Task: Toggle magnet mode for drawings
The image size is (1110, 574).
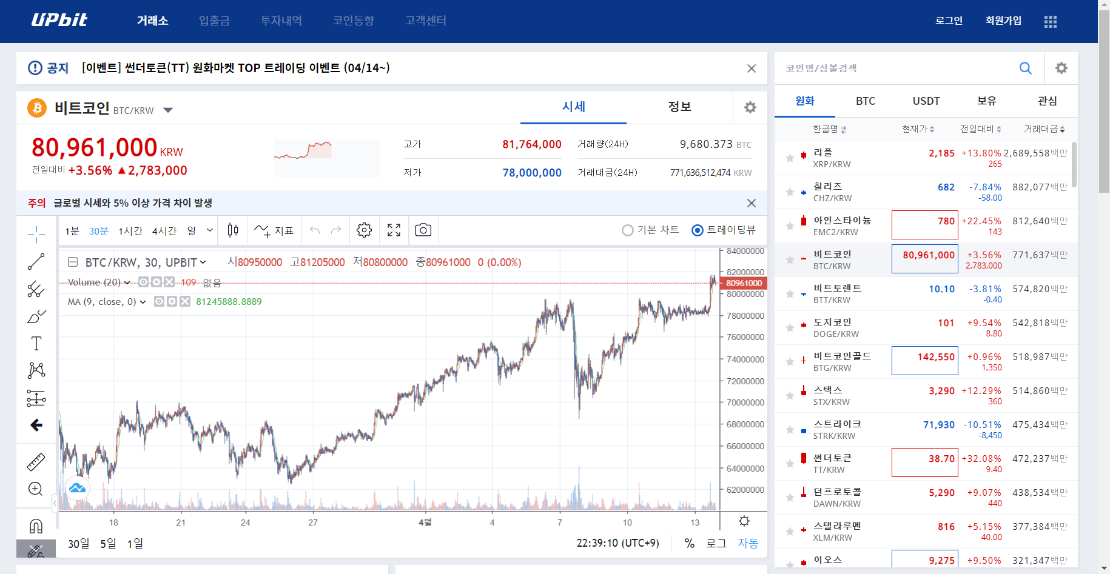Action: tap(36, 526)
